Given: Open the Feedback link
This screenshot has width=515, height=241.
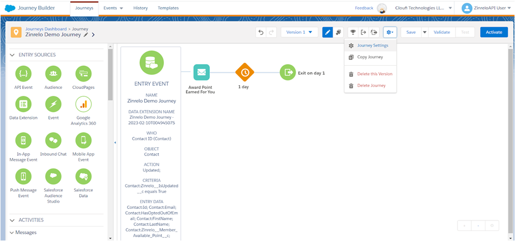Looking at the screenshot, I should coord(364,8).
